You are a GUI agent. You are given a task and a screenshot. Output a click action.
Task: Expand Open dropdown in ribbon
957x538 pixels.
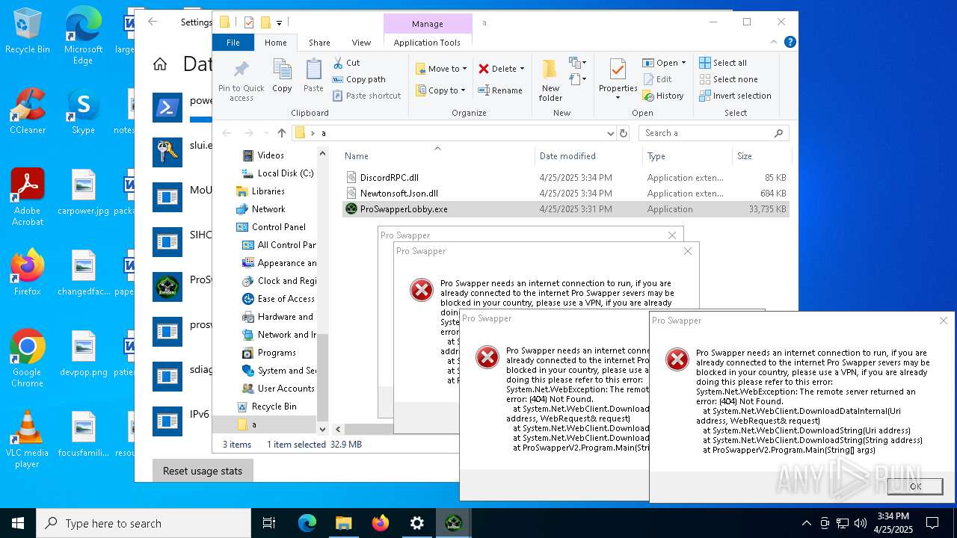click(682, 63)
